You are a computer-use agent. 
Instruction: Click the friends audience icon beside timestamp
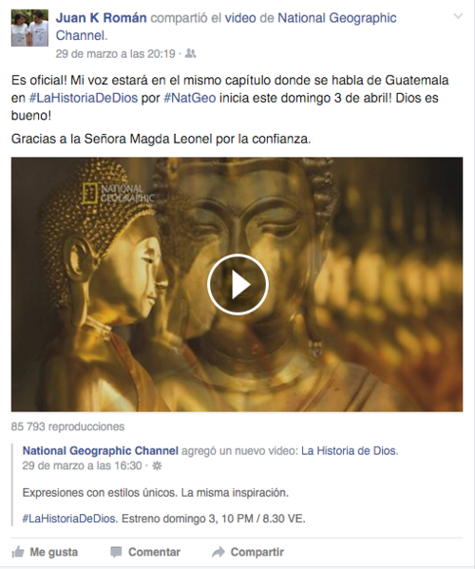(191, 54)
